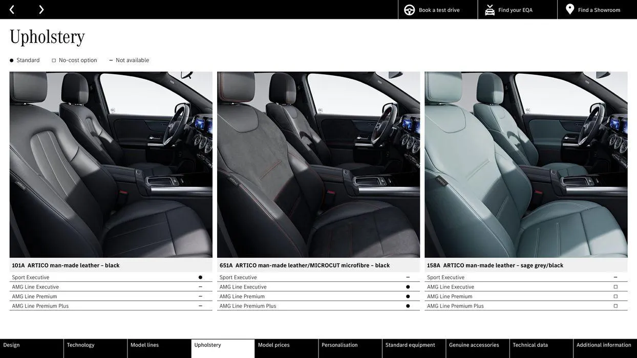
Task: Click the steering wheel test drive icon
Action: (409, 10)
